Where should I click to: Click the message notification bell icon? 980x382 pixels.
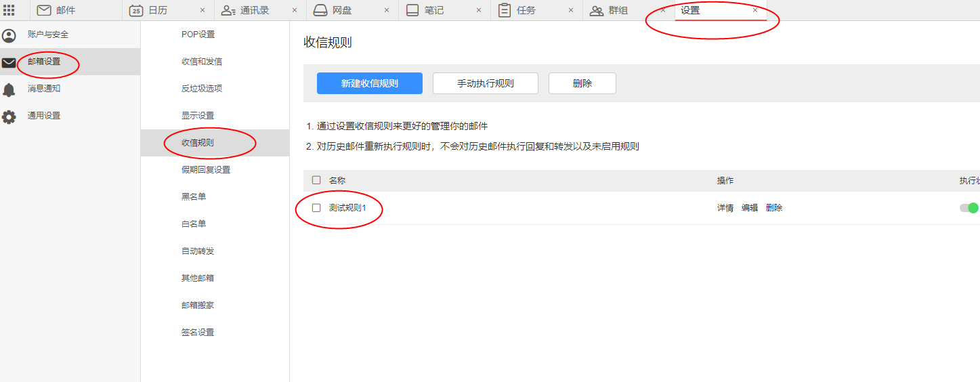click(x=9, y=89)
